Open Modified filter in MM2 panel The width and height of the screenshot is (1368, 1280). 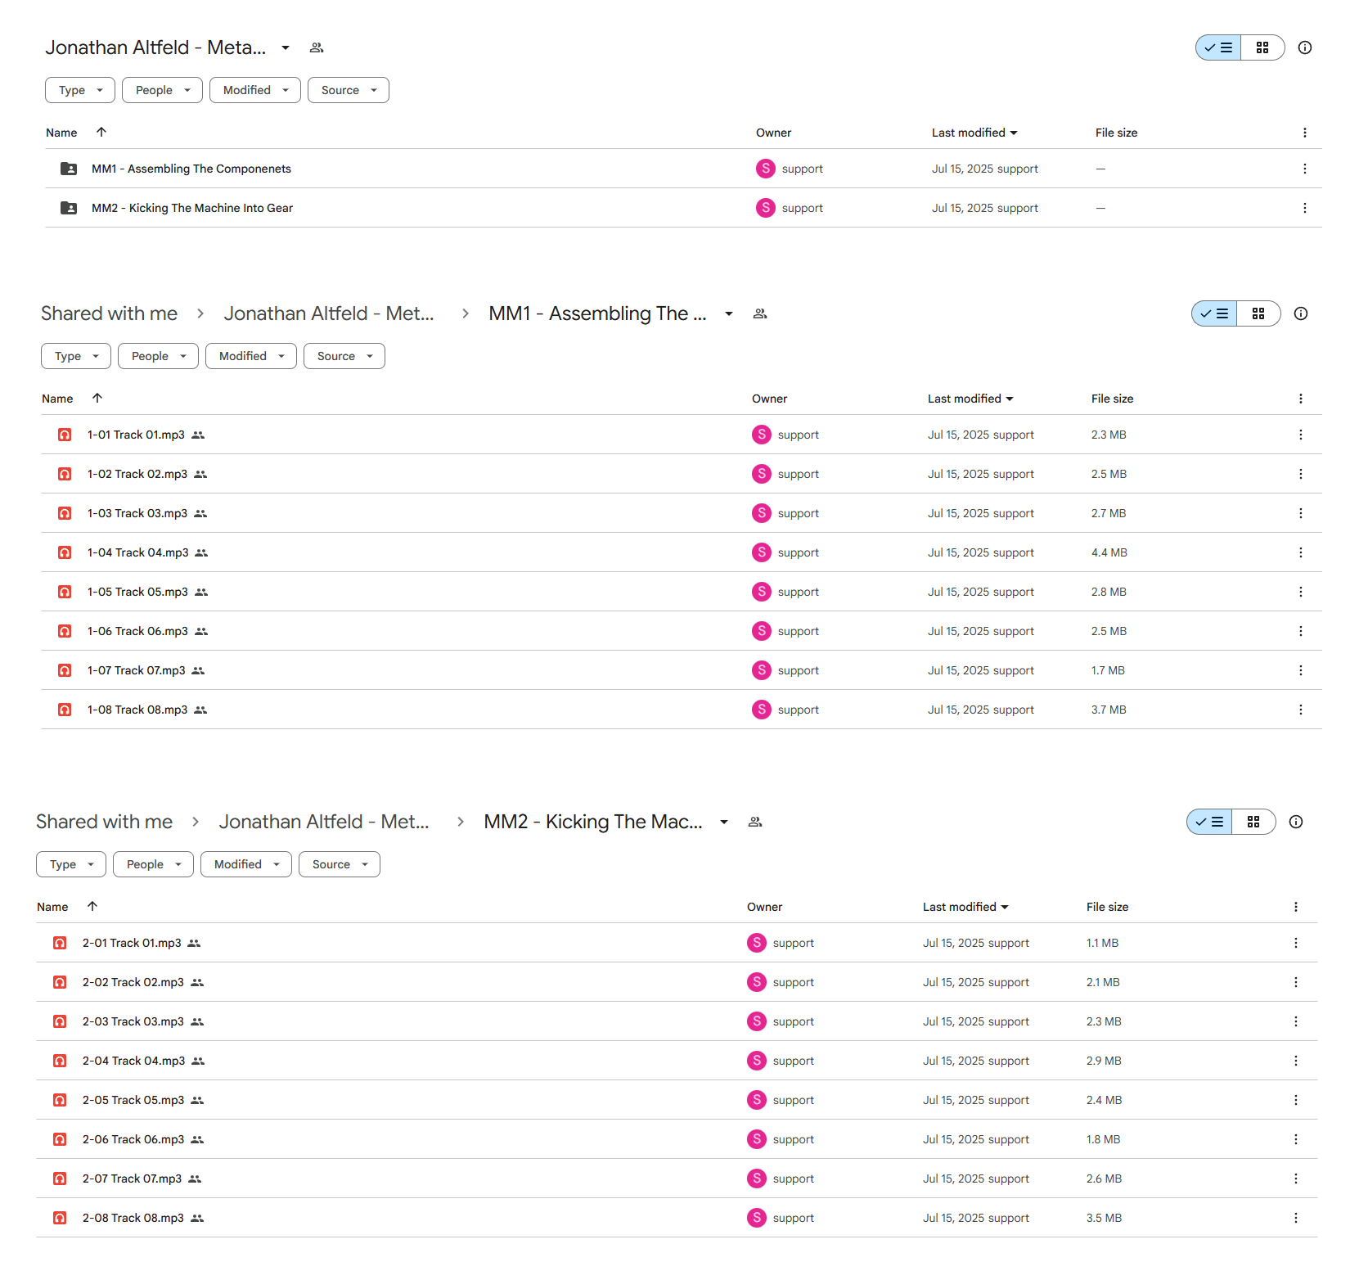(x=246, y=864)
